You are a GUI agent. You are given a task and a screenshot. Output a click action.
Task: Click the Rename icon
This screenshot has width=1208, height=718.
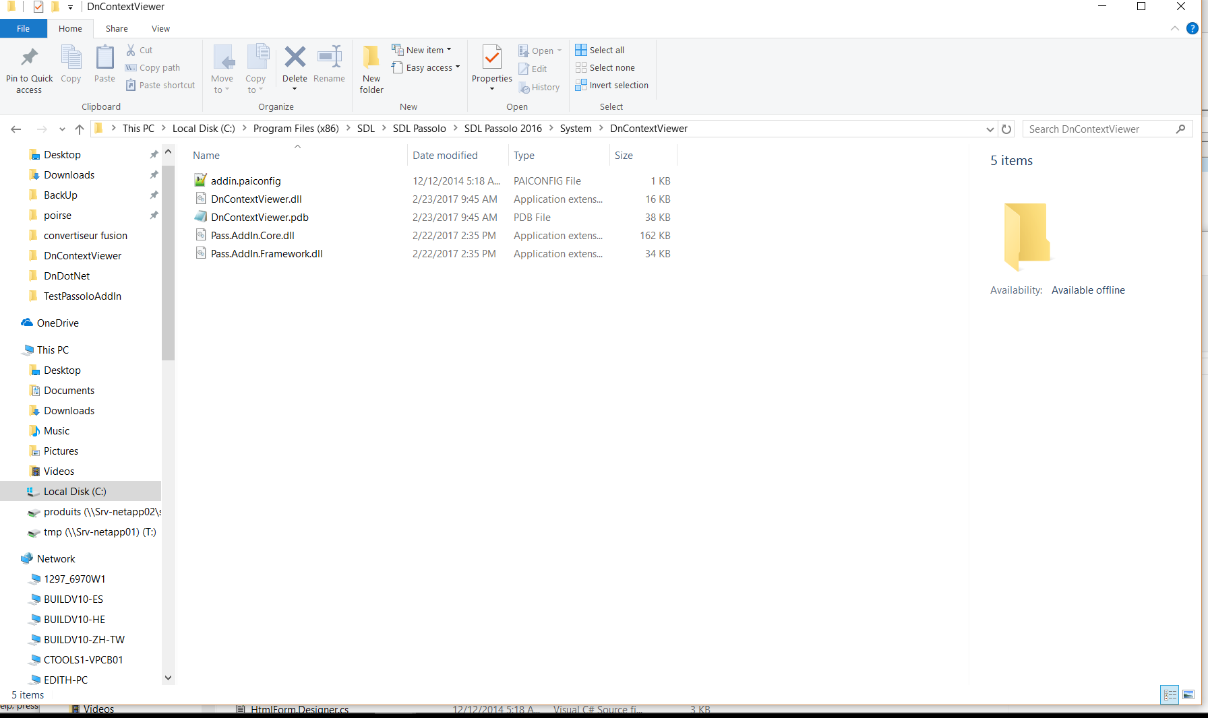coord(329,57)
